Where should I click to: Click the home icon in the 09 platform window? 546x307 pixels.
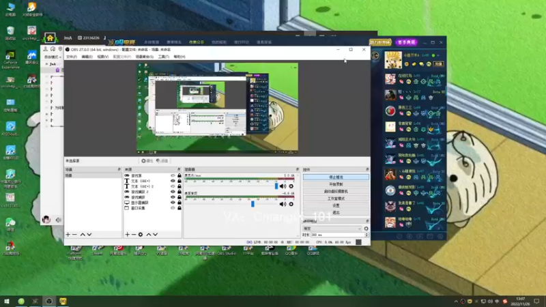tap(50, 38)
